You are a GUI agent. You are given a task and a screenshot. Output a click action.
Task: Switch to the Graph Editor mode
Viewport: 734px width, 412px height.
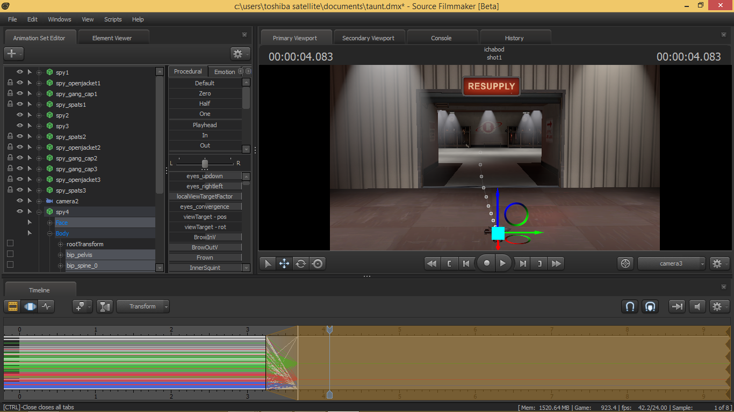coord(47,306)
